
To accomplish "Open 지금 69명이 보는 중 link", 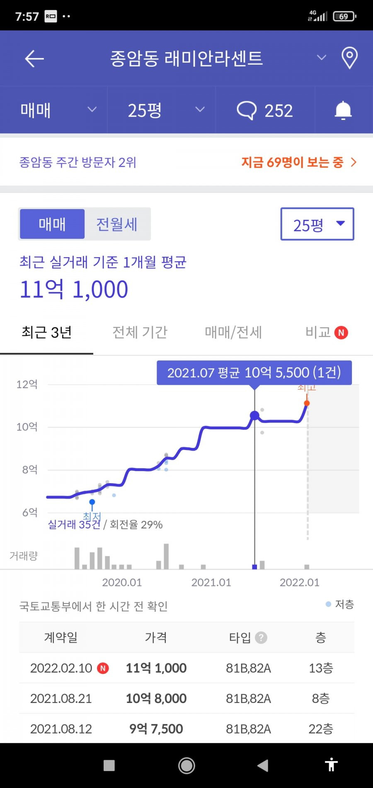I will (x=299, y=162).
